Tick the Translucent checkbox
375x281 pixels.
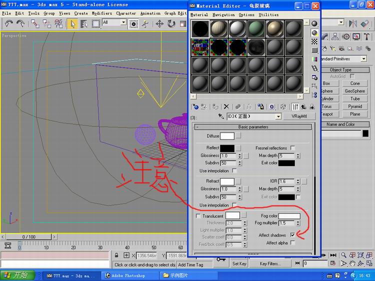[198, 216]
